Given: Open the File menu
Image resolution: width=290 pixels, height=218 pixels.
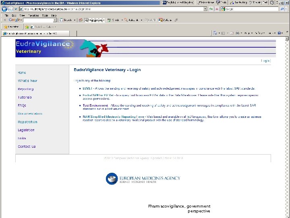Looking at the screenshot, I should [6, 15].
